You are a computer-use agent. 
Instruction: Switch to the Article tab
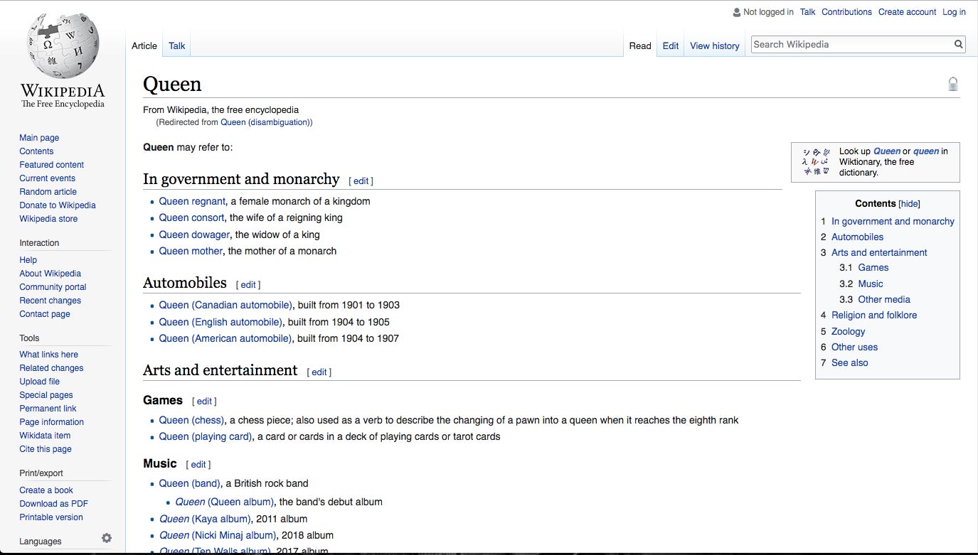point(144,45)
